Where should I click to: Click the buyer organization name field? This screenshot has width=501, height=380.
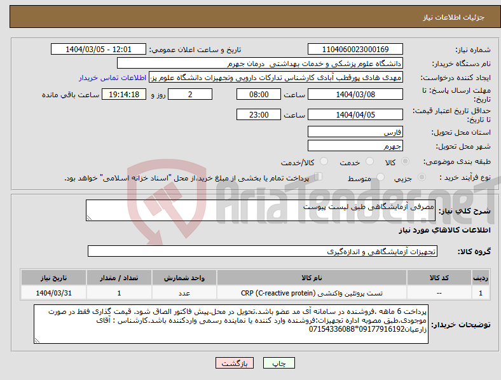(260, 63)
